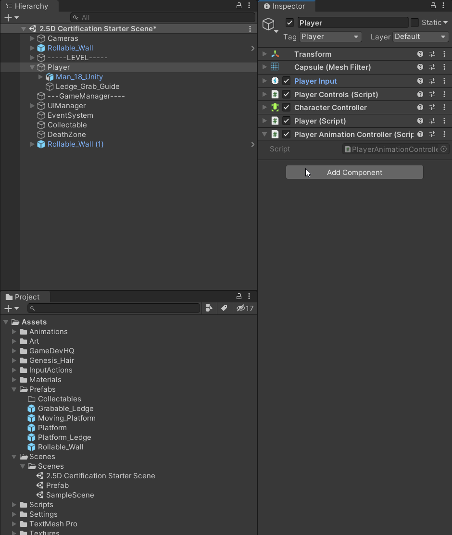Screen dimensions: 452x535
Task: Click the Transform component icon
Action: coord(276,54)
